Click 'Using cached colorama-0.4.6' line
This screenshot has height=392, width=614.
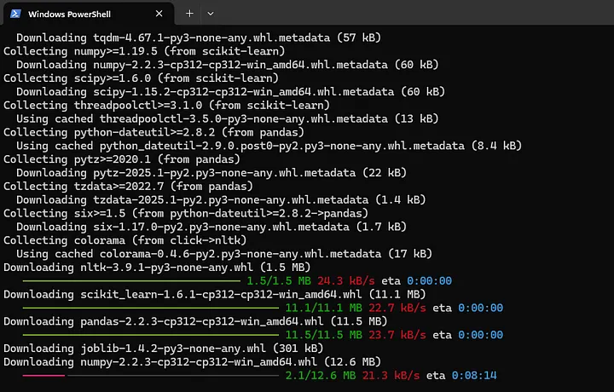tap(224, 254)
